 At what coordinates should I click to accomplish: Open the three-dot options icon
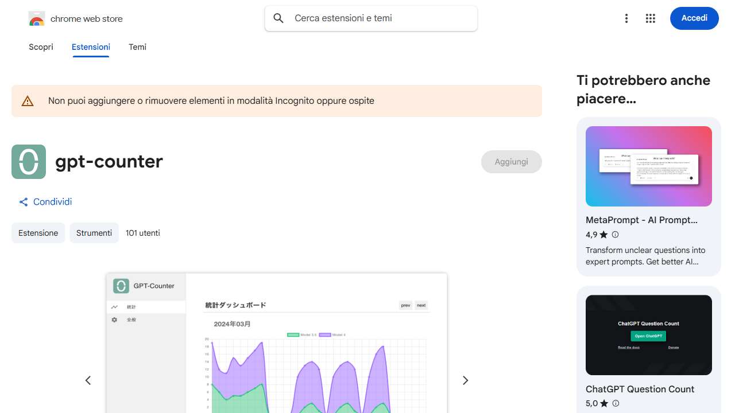(x=626, y=18)
